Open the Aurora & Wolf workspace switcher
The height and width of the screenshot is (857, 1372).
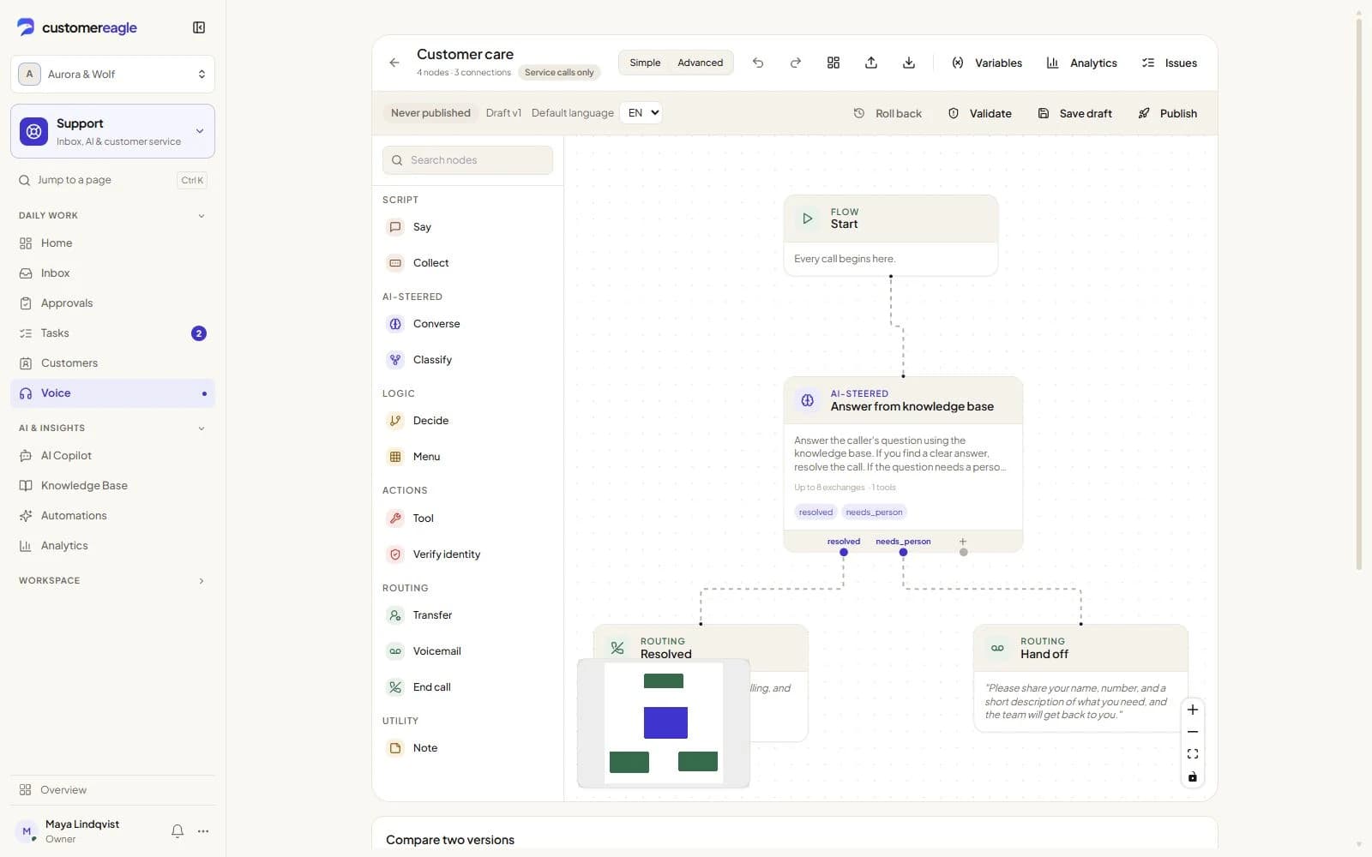click(112, 75)
